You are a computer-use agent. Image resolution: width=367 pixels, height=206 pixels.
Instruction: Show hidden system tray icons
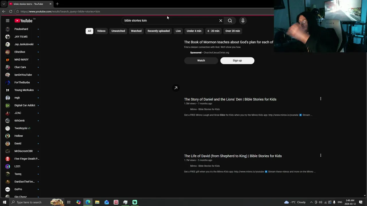click(x=311, y=202)
